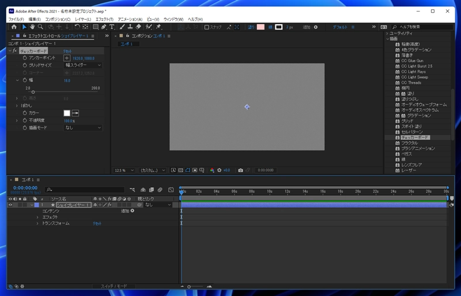Screen dimensions: 461x296
Task: Toggle the スナップ snapping checkbox
Action: [207, 27]
